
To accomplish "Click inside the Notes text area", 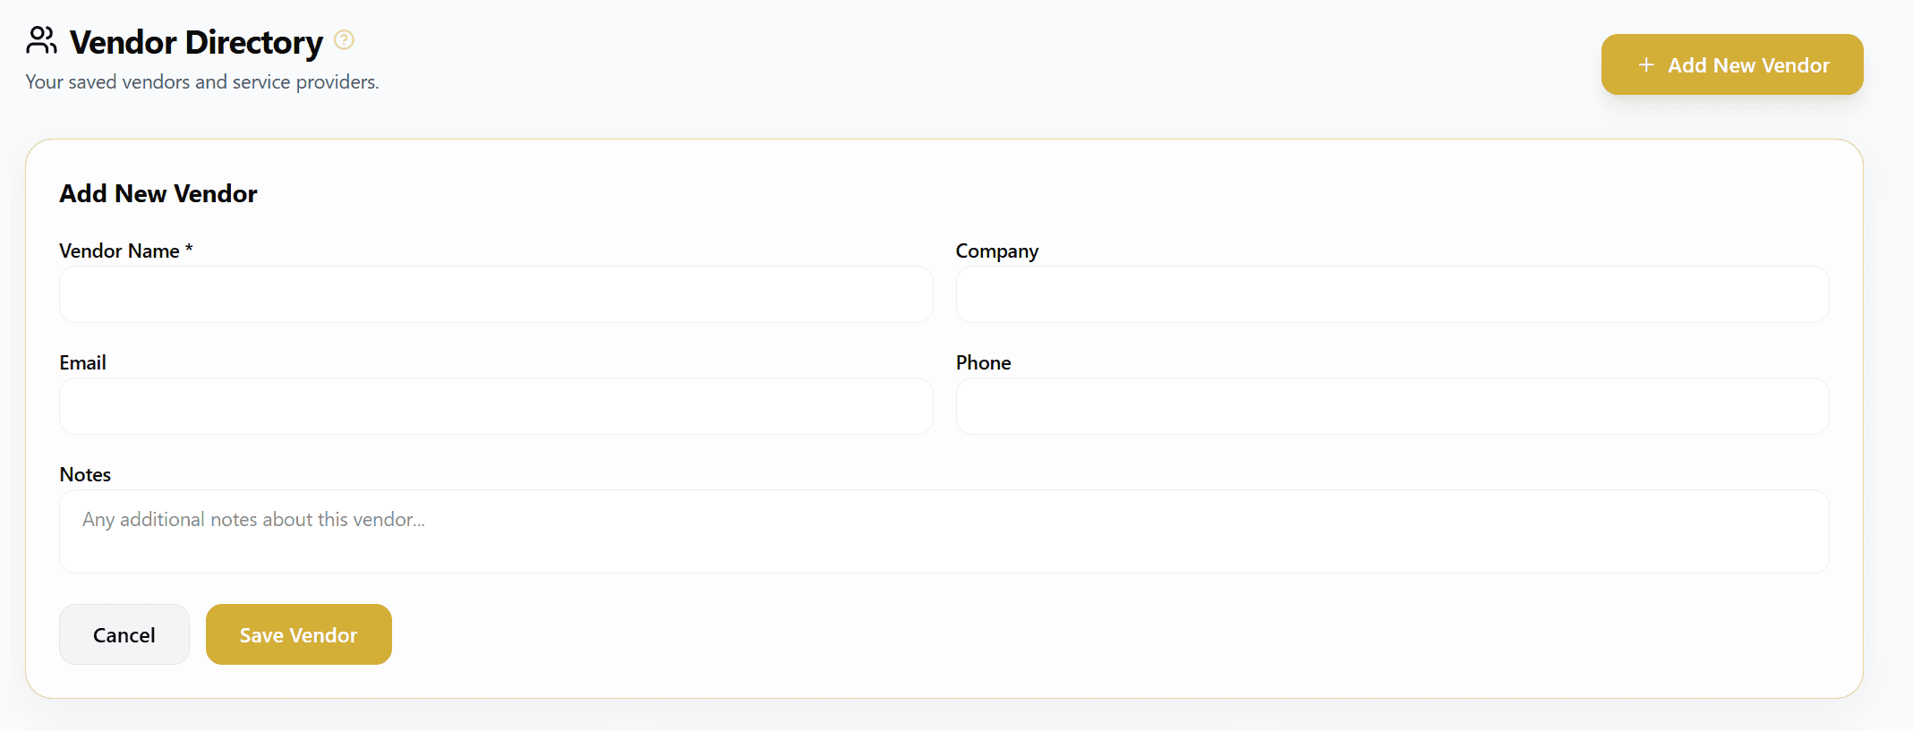I will [944, 531].
